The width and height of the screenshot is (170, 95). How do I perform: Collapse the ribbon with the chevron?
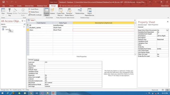168,18
